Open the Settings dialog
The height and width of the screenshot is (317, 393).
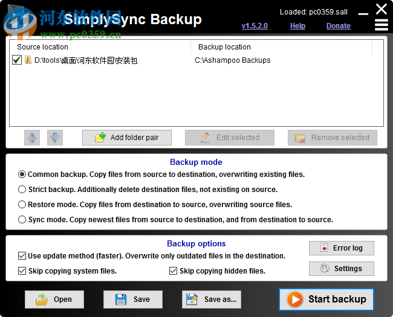[x=342, y=269]
